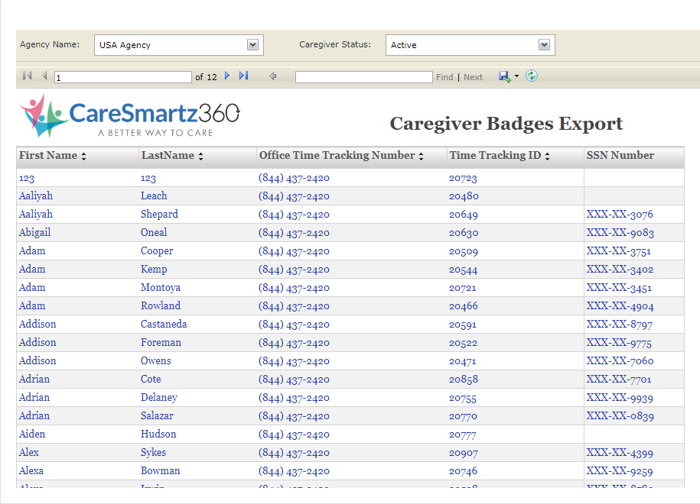700x504 pixels.
Task: Refresh the Caregiver Badges report
Action: pos(532,76)
